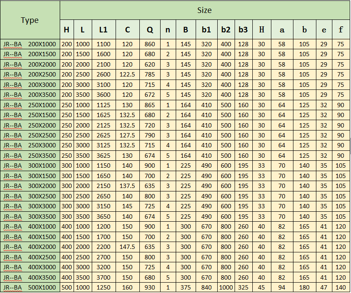
Task: Select type cell JR--BA 300X2500
Action: [x=30, y=196]
